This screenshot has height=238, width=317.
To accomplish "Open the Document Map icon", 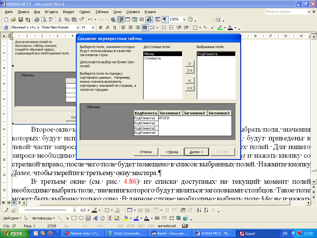I will pyautogui.click(x=158, y=20).
